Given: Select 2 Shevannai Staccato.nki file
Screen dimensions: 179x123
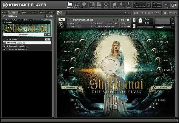Looking at the screenshot, I should (x=27, y=46).
